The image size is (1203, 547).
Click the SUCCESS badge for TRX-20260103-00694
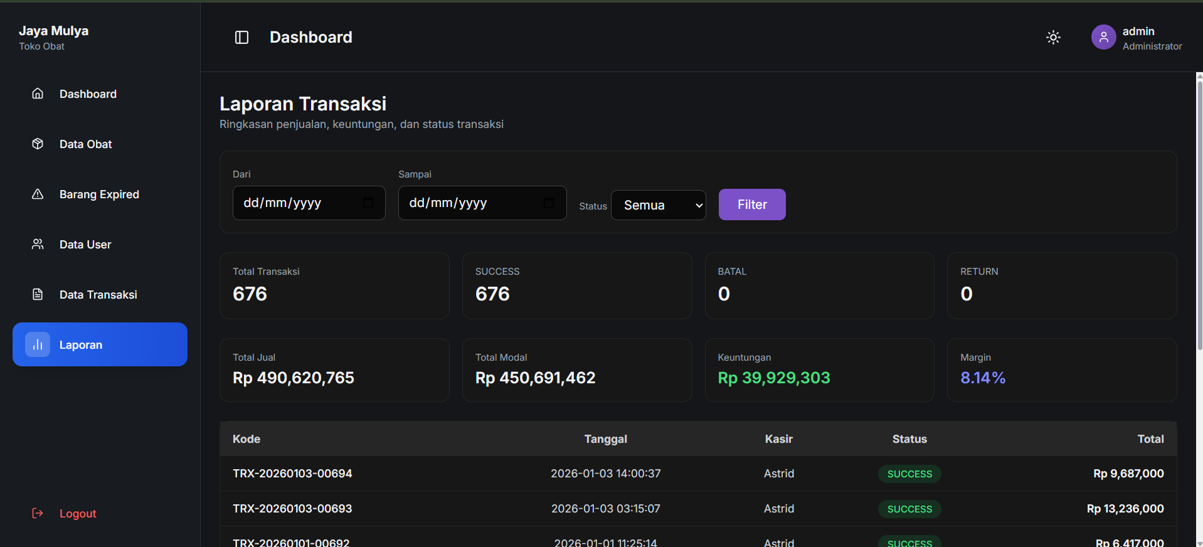(909, 474)
